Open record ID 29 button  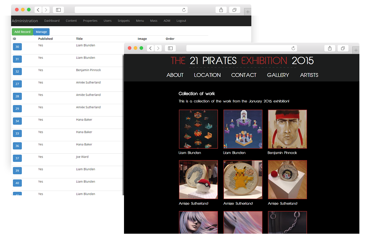tap(17, 109)
